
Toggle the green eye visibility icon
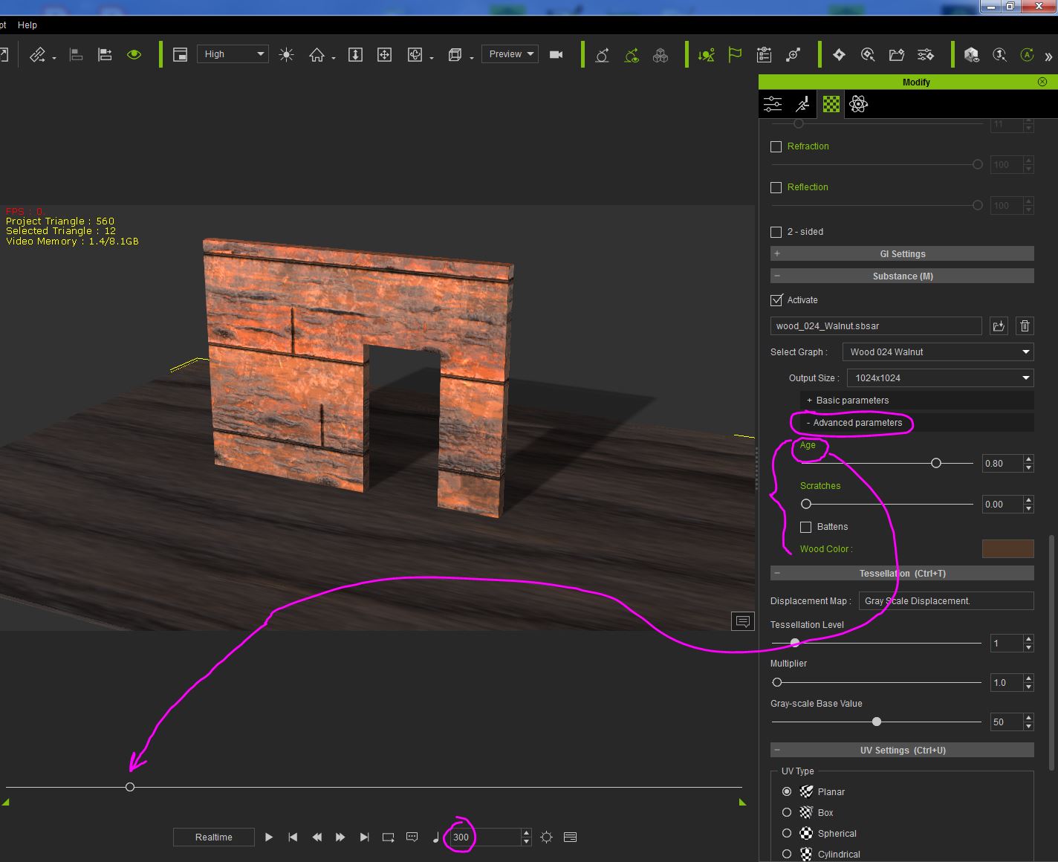point(134,54)
